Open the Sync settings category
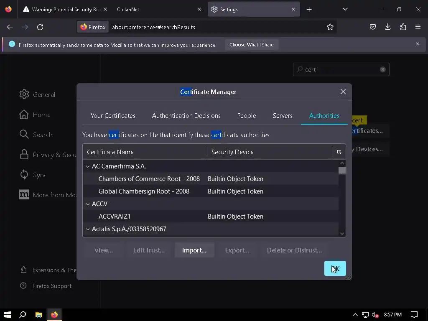Image resolution: width=428 pixels, height=321 pixels. (33, 175)
